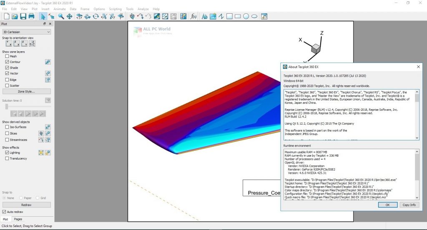Click the Add streamtrace tool icon
The image size is (427, 230).
tap(141, 16)
